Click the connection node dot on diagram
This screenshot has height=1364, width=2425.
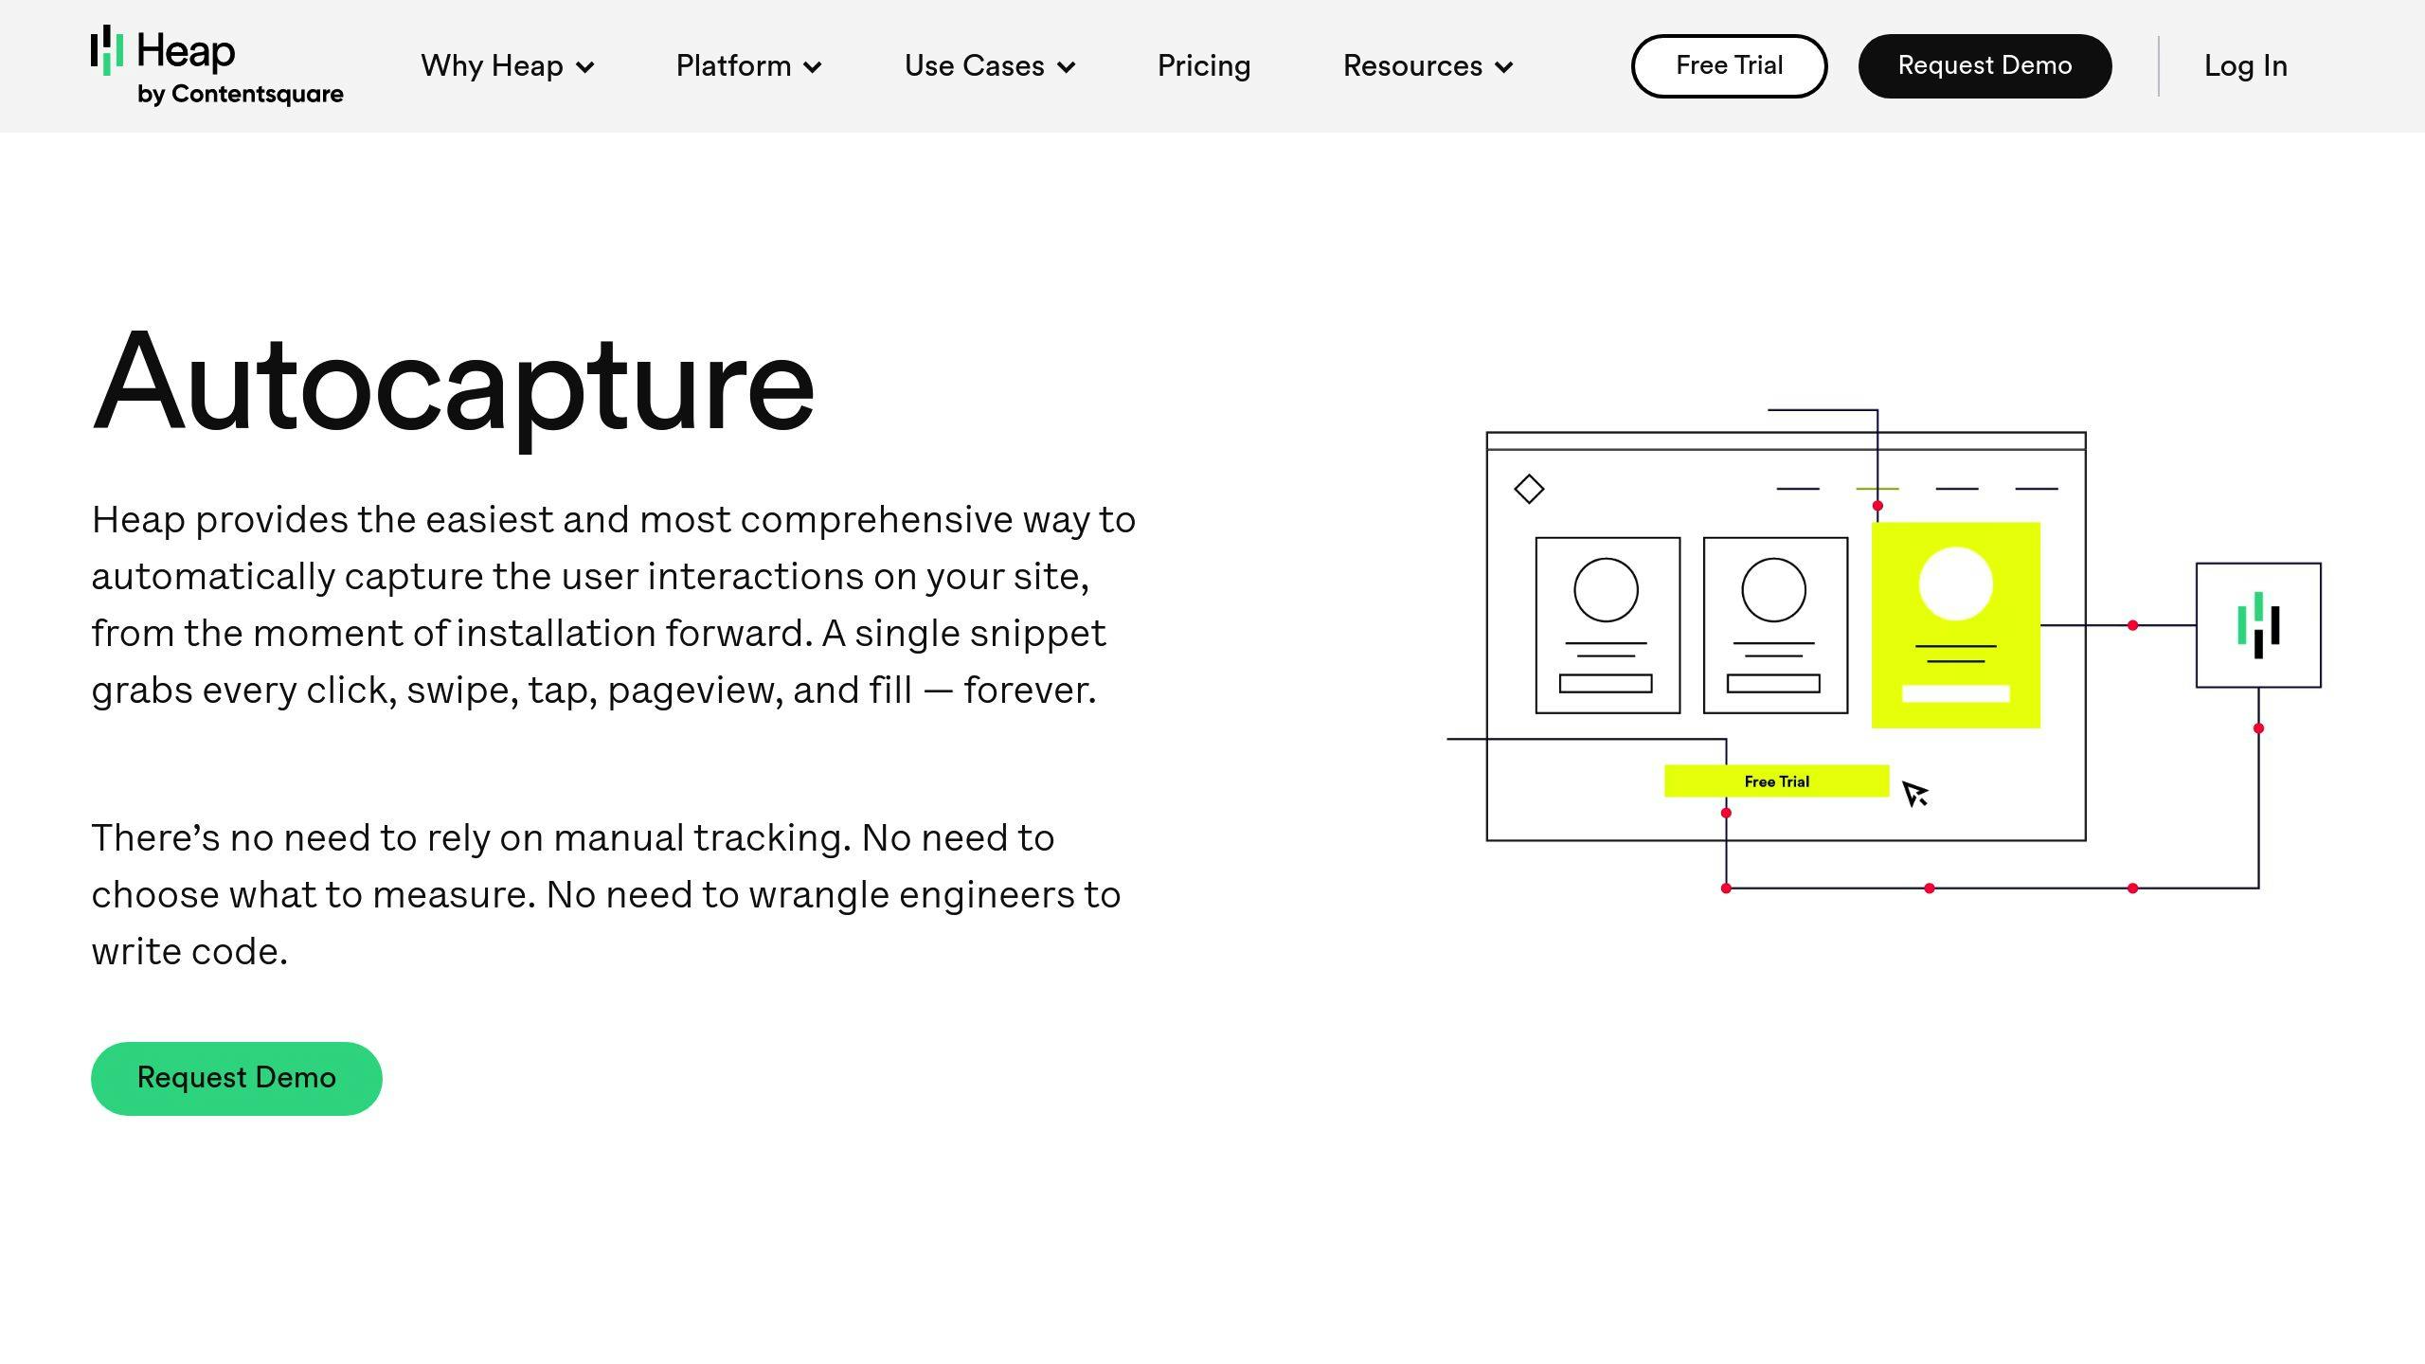pyautogui.click(x=2130, y=624)
